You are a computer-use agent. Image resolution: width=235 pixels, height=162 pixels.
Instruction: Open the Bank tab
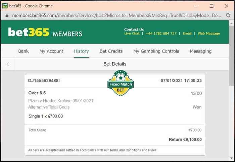pyautogui.click(x=23, y=51)
